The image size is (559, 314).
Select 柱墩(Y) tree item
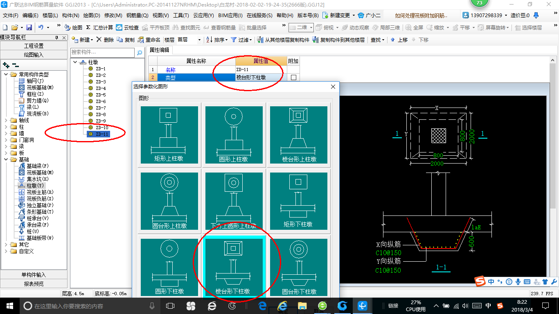[x=32, y=186]
